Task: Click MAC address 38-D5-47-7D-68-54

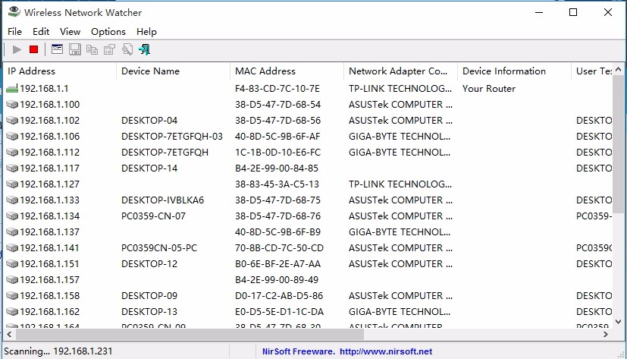Action: click(277, 105)
